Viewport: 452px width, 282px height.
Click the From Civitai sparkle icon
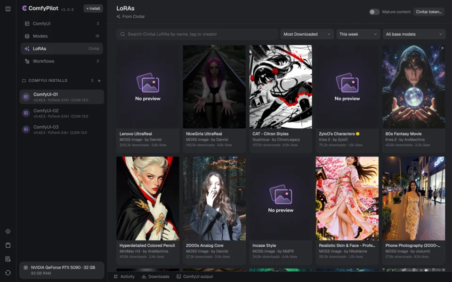coord(118,17)
